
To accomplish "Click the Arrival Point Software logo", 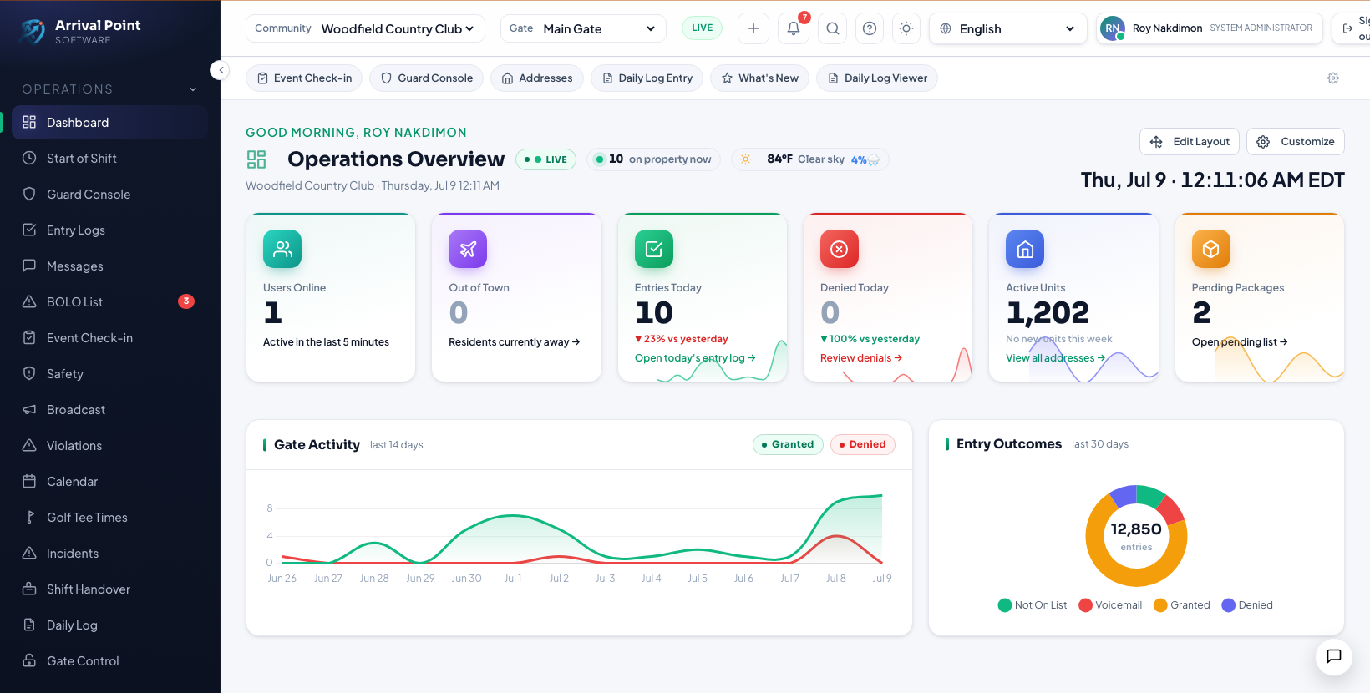I will 80,32.
